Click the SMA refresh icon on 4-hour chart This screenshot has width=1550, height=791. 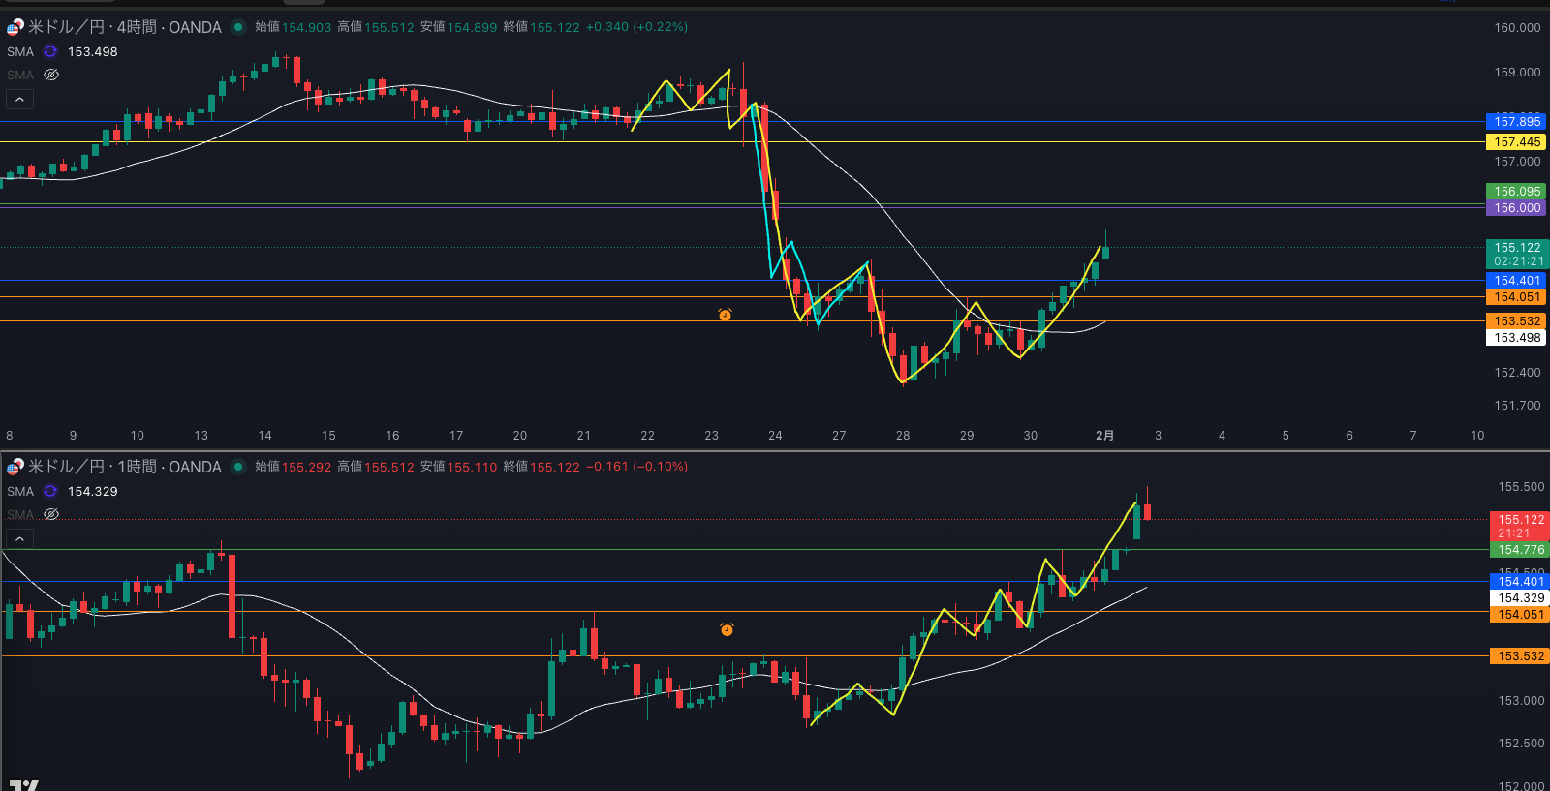(x=50, y=52)
